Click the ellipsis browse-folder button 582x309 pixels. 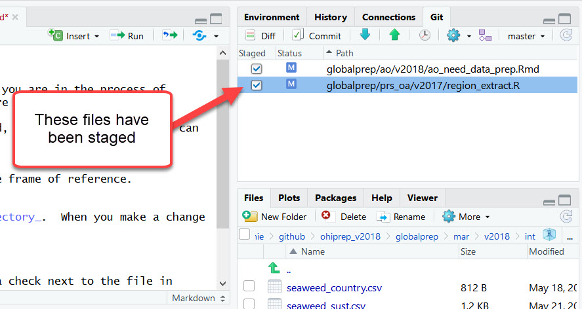pyautogui.click(x=570, y=238)
